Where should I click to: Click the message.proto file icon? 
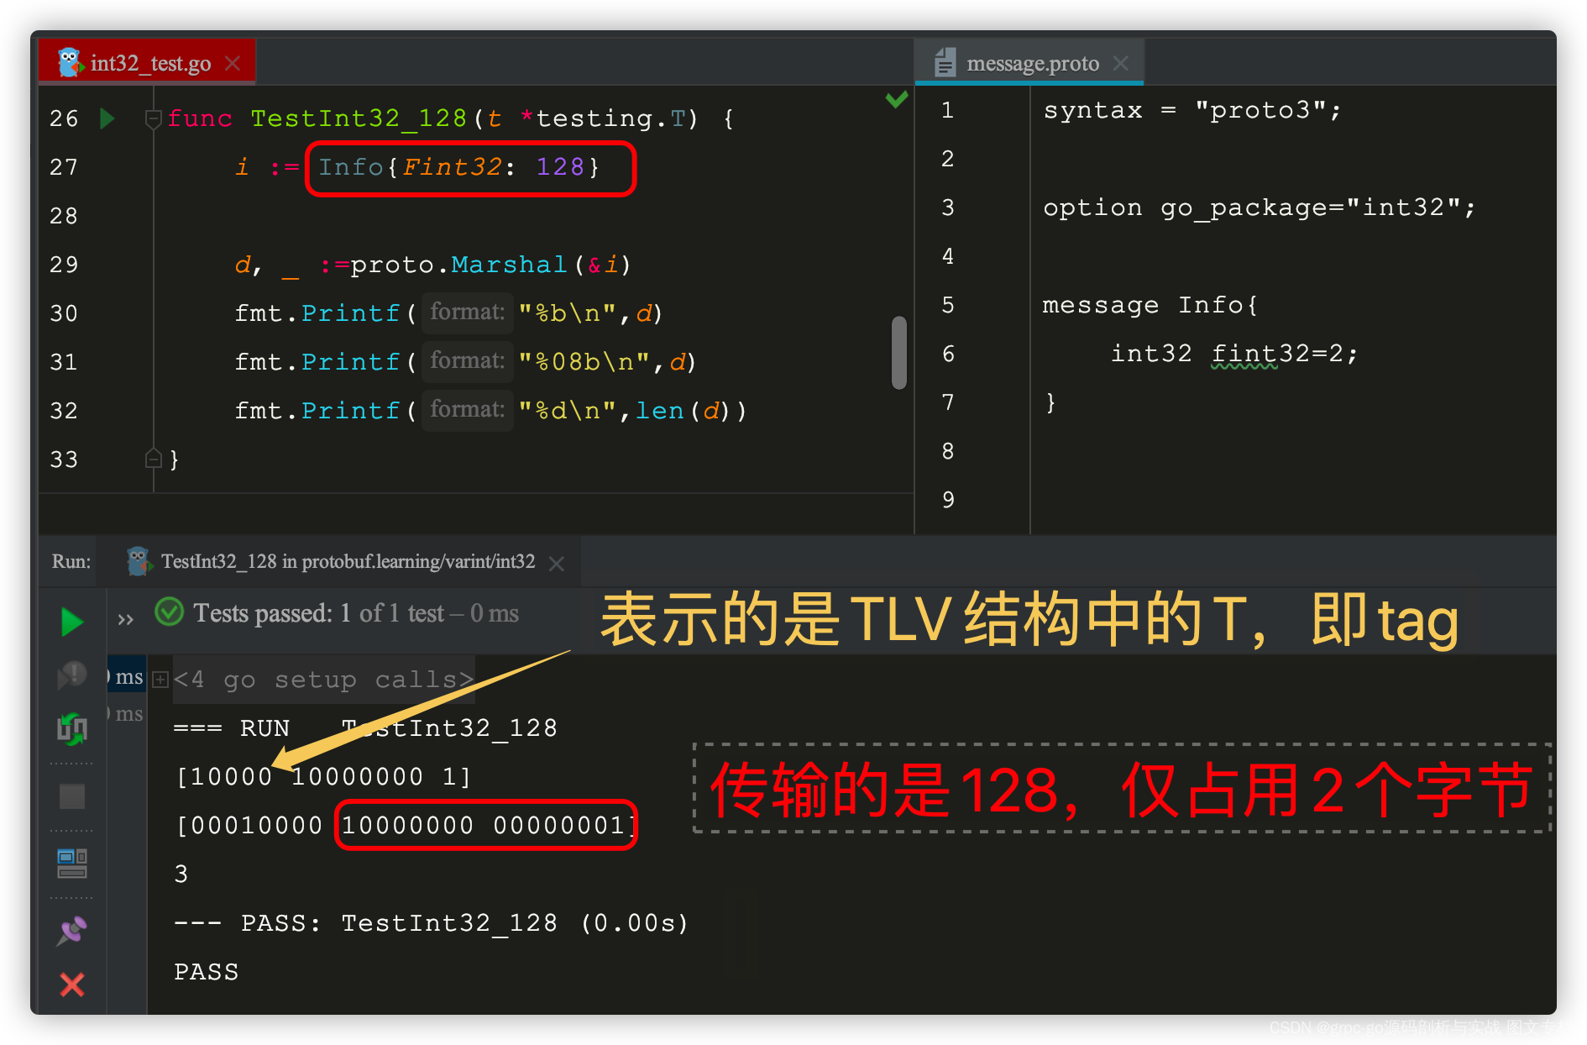click(945, 62)
